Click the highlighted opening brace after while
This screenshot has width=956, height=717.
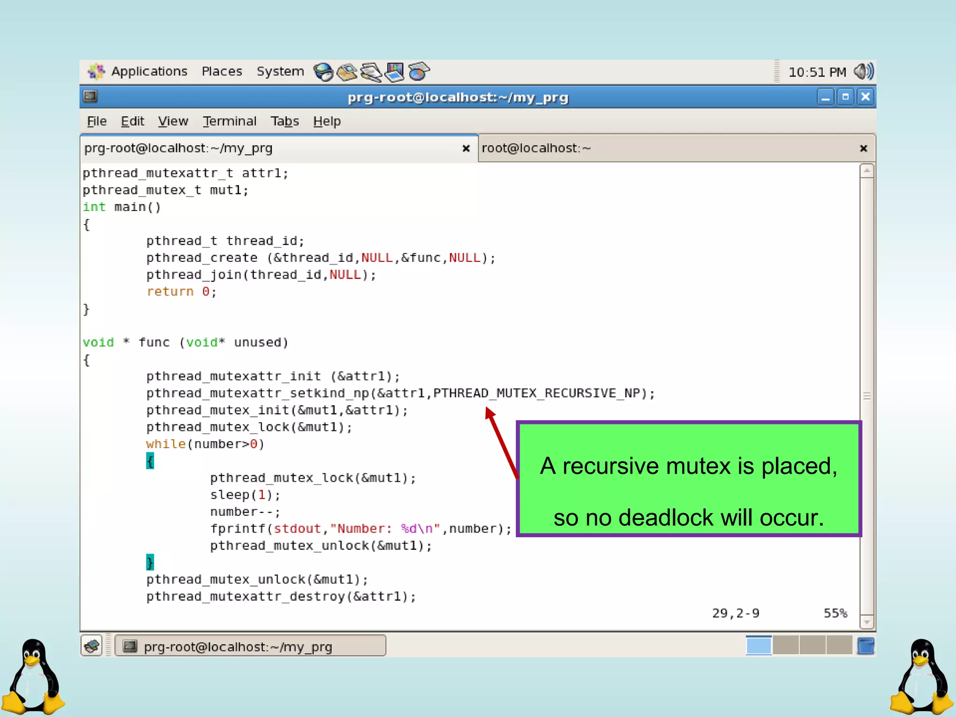(x=150, y=461)
